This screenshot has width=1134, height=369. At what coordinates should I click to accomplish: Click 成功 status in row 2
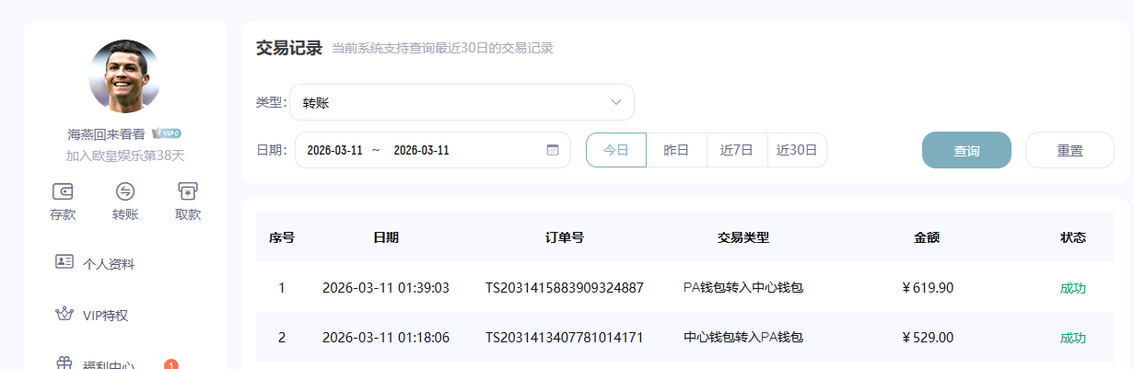pos(1073,338)
